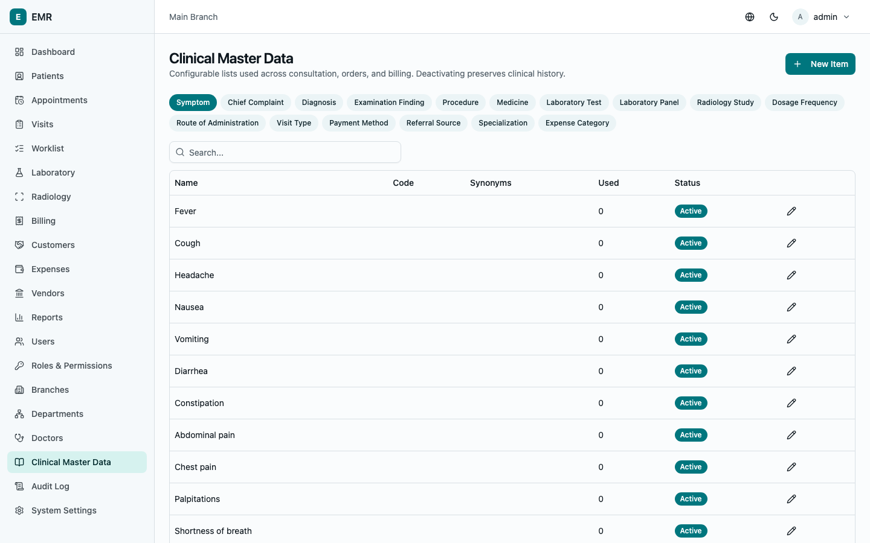Click the Reports chart icon
This screenshot has height=543, width=870.
(19, 317)
